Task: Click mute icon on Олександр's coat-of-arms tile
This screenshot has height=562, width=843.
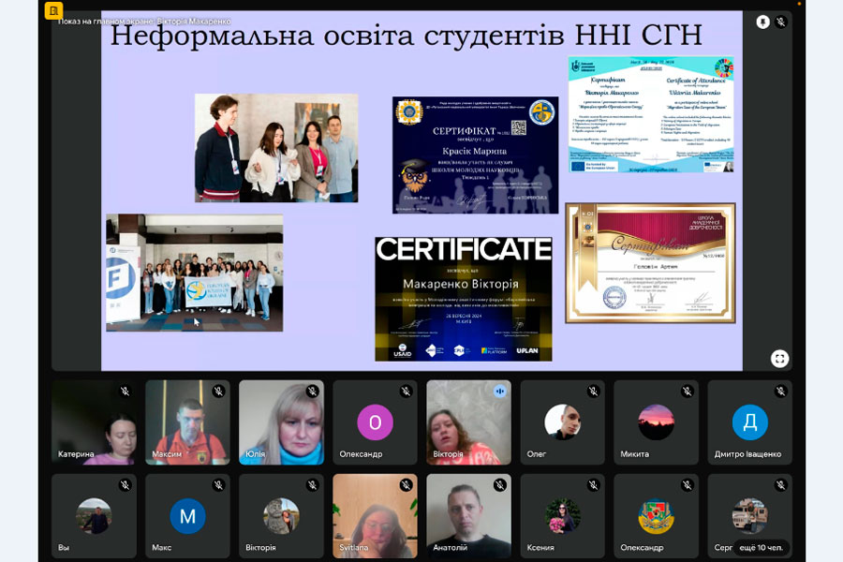Action: click(x=688, y=485)
